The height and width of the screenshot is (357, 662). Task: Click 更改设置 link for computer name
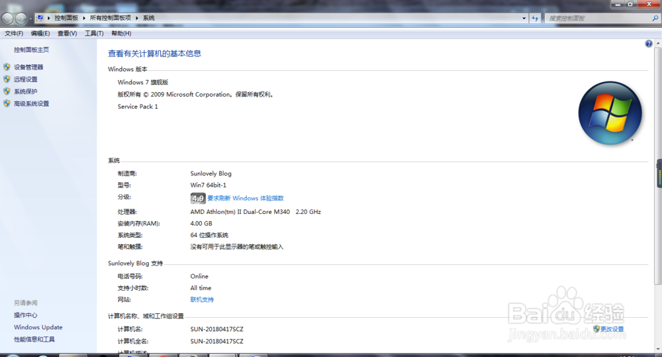(612, 329)
